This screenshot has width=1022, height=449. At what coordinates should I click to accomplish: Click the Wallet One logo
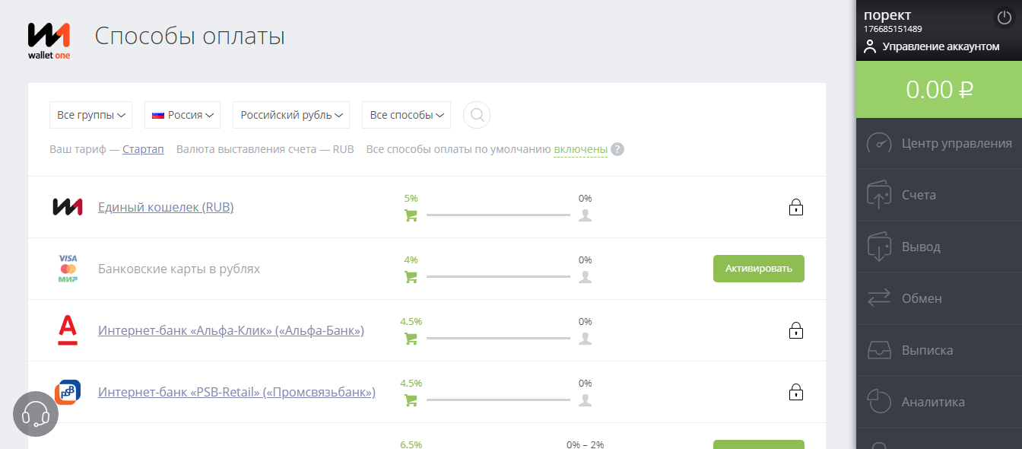pyautogui.click(x=49, y=41)
